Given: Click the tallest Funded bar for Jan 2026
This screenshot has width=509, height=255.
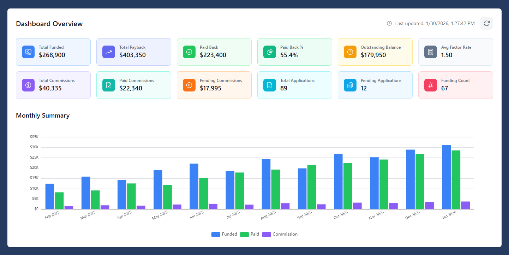Looking at the screenshot, I should tap(446, 177).
